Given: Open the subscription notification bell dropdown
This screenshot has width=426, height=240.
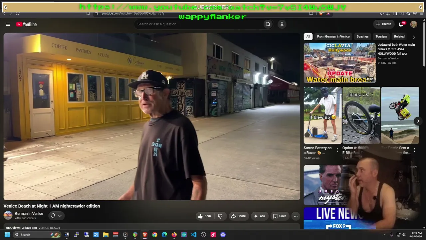Looking at the screenshot, I should 56,216.
